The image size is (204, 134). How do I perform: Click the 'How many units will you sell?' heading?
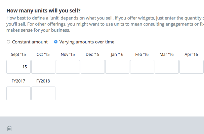(43, 10)
